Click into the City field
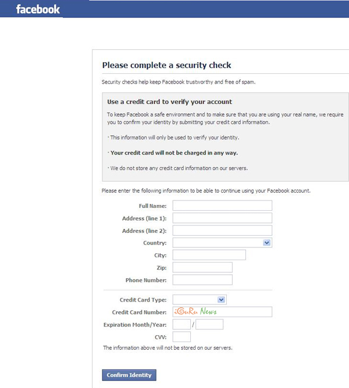 (x=209, y=255)
